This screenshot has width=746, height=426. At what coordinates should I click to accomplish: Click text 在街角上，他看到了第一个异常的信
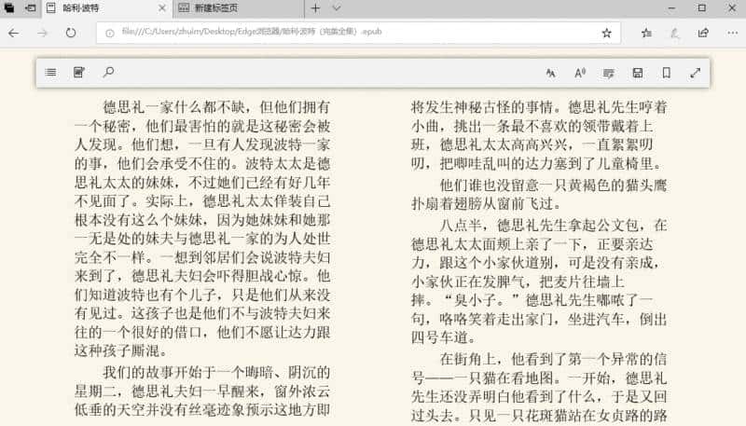(x=553, y=359)
